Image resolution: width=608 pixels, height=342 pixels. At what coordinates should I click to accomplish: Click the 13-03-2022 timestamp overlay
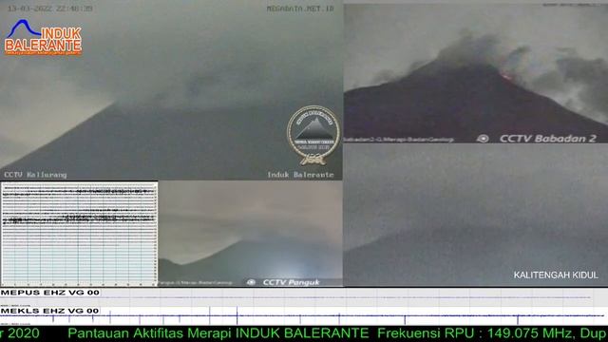[x=50, y=9]
